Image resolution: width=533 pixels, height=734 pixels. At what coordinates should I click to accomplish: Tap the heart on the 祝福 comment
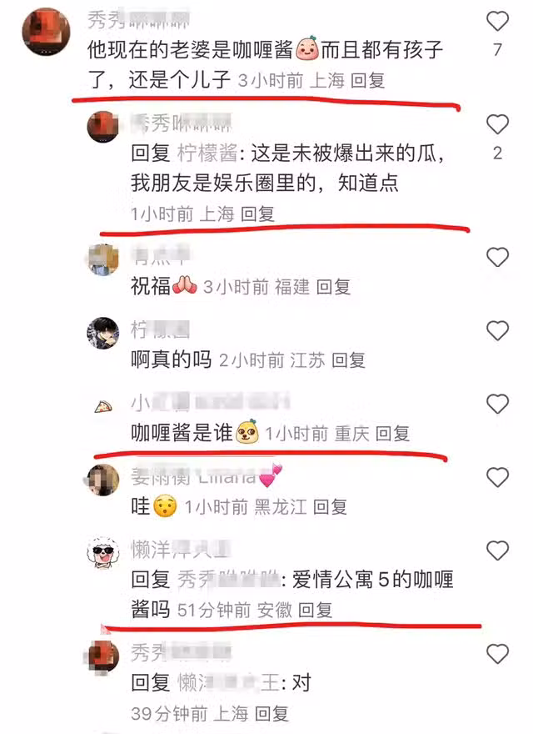point(497,258)
